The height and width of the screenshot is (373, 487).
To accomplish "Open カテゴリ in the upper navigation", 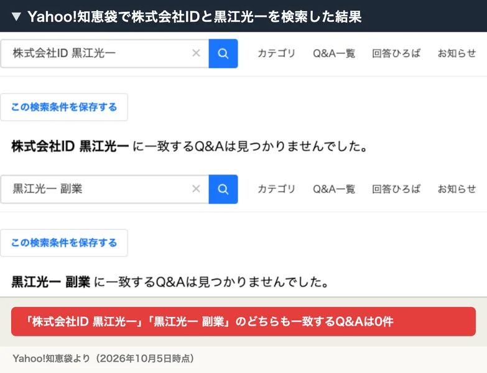I will click(276, 53).
